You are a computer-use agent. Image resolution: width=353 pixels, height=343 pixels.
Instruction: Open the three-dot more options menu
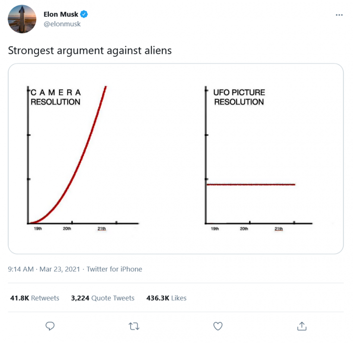point(339,15)
